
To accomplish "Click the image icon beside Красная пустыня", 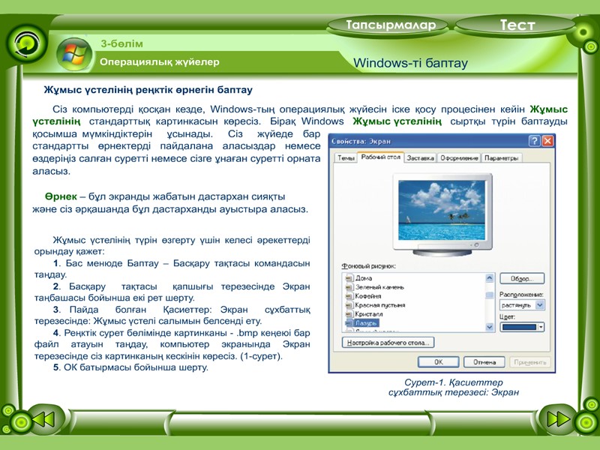I will [x=349, y=305].
